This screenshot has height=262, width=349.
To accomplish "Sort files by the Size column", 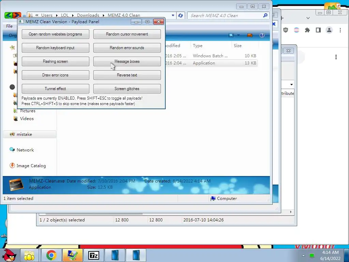I will tap(238, 46).
